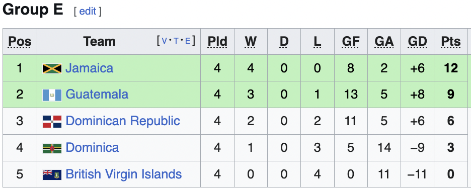Open the Dominican Republic link
The image size is (471, 189).
pyautogui.click(x=123, y=121)
